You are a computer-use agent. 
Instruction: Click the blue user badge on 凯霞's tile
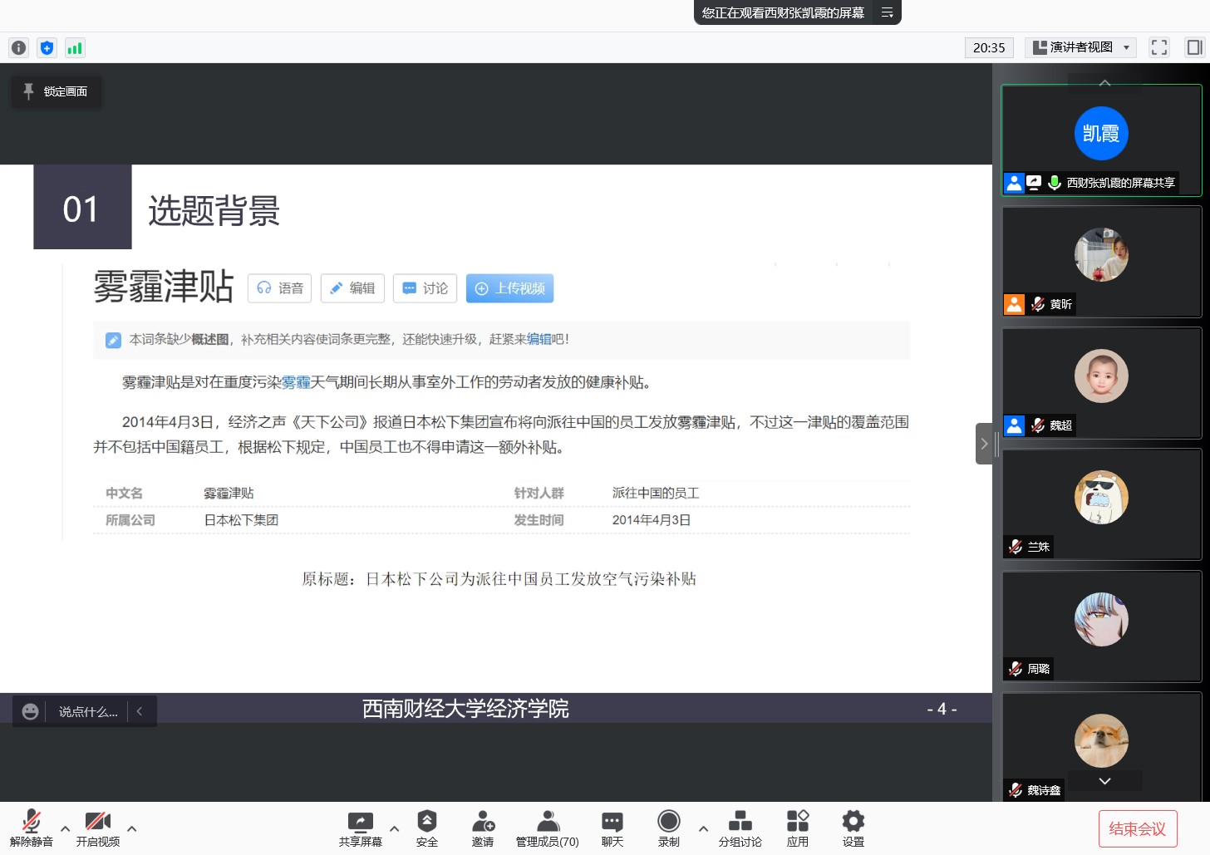click(1015, 183)
